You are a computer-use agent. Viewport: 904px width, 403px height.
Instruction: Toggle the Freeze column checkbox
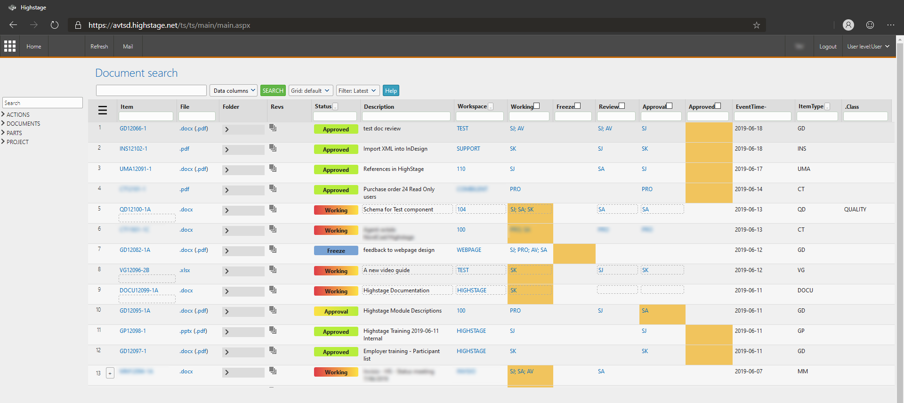(x=578, y=106)
